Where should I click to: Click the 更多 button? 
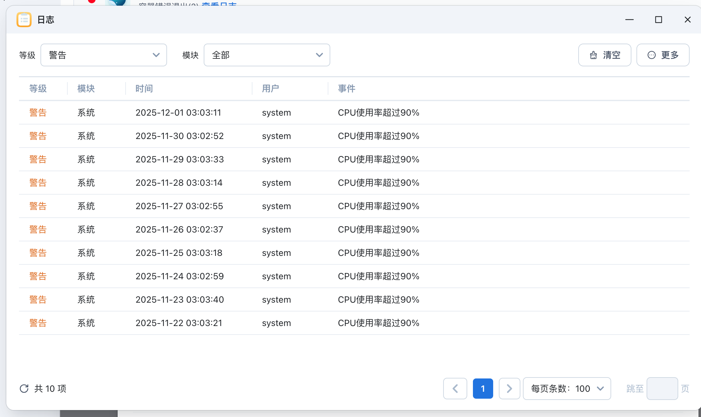pos(663,55)
